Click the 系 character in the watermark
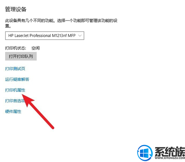The height and width of the screenshot is (162, 185). click(x=160, y=152)
